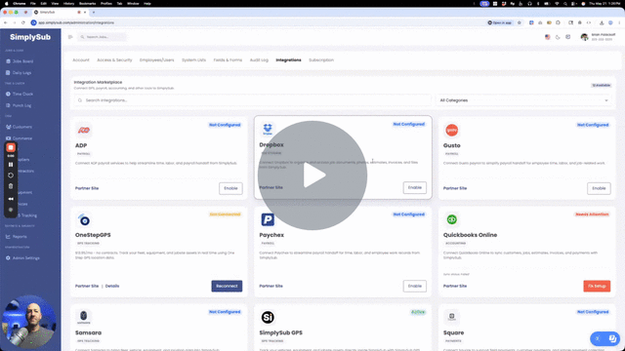Switch to the Employees/Users tab
625x351 pixels.
[156, 60]
